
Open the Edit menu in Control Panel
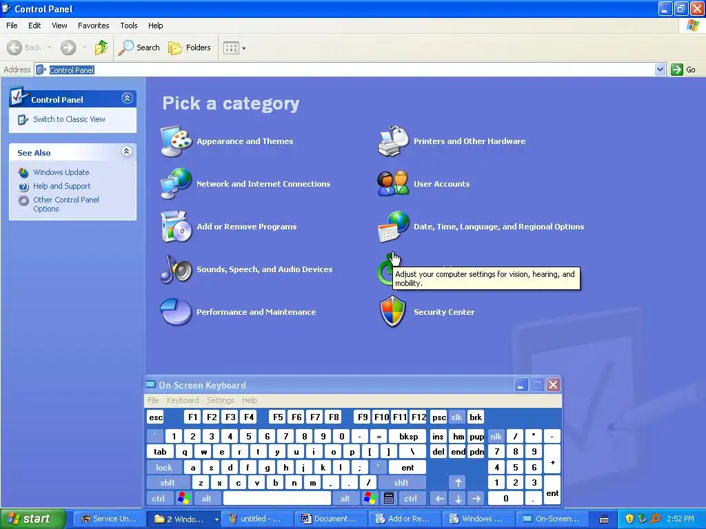point(34,25)
